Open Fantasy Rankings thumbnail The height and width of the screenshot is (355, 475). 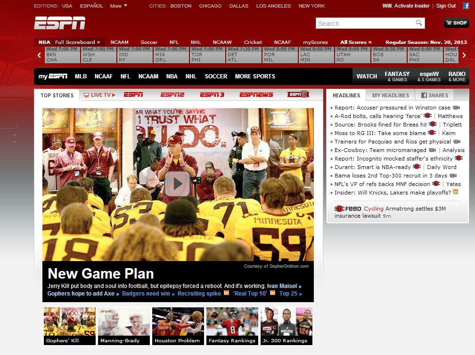(x=232, y=326)
